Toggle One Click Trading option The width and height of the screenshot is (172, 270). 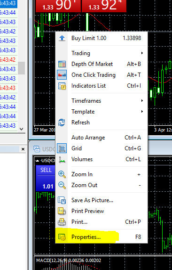pyautogui.click(x=102, y=75)
